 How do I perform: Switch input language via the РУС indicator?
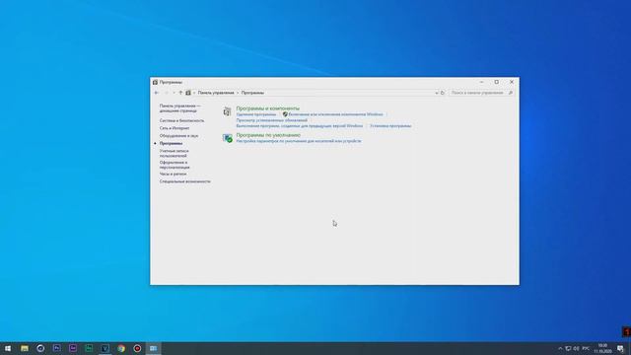586,348
